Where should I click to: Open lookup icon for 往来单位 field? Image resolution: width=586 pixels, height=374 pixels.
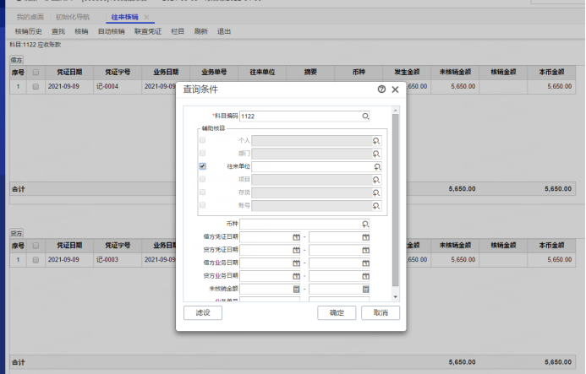pos(376,167)
